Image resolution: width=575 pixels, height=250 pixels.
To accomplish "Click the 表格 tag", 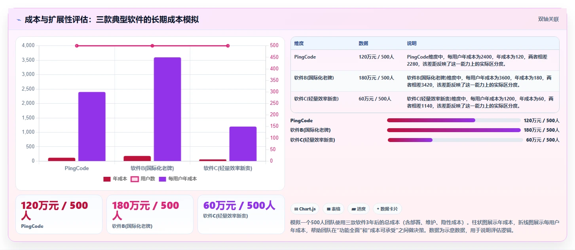I will click(333, 209).
